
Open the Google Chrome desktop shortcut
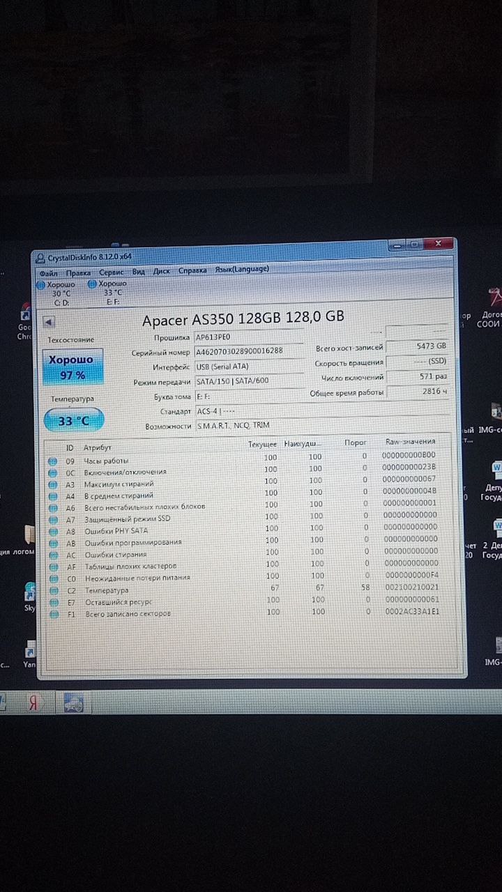click(25, 322)
